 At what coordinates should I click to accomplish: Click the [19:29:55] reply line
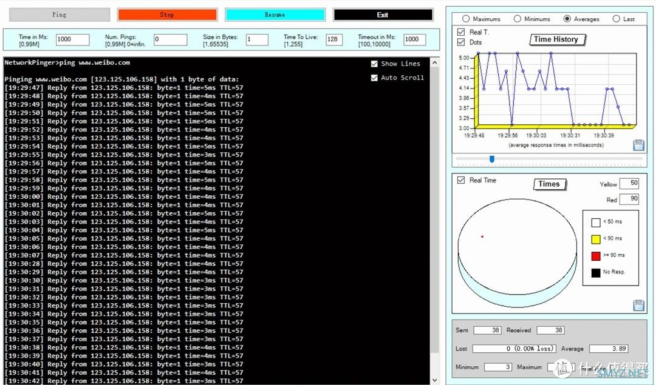click(124, 155)
